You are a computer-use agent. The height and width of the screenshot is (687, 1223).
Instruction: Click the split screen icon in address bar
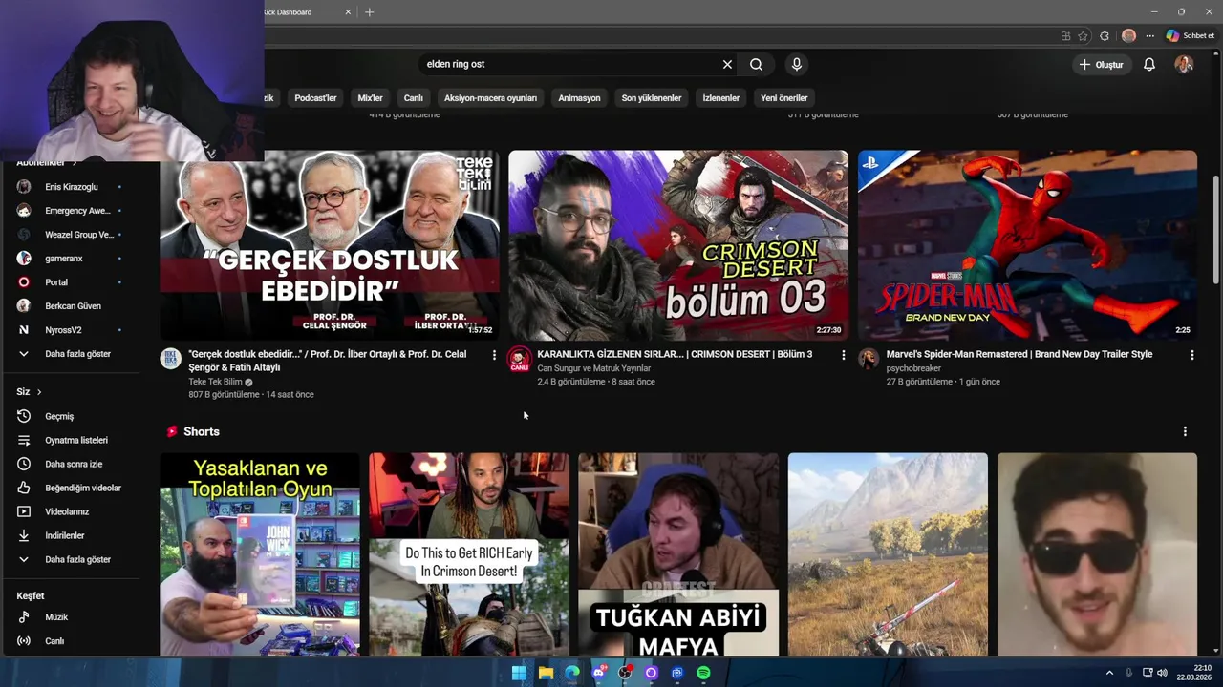tap(1065, 35)
